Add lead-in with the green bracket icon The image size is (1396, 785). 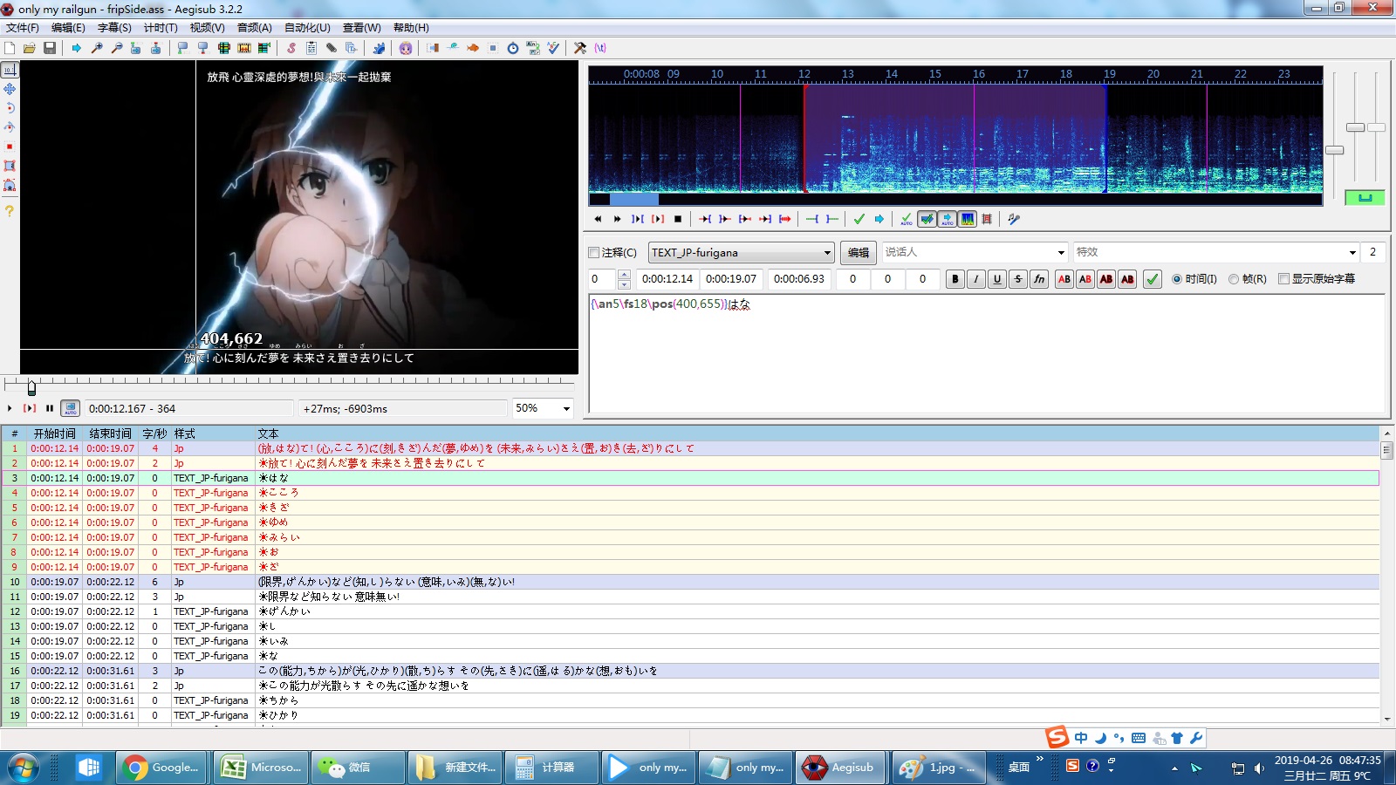click(x=812, y=219)
